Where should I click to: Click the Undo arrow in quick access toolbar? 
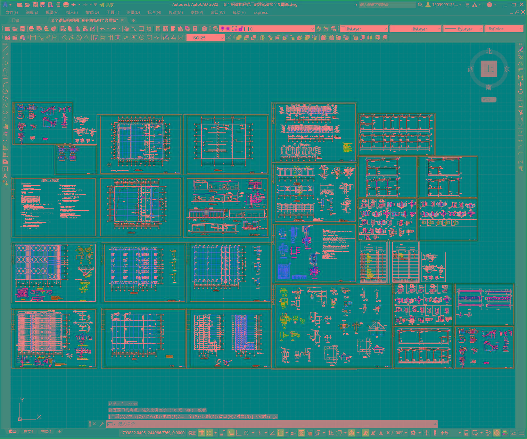pyautogui.click(x=74, y=5)
